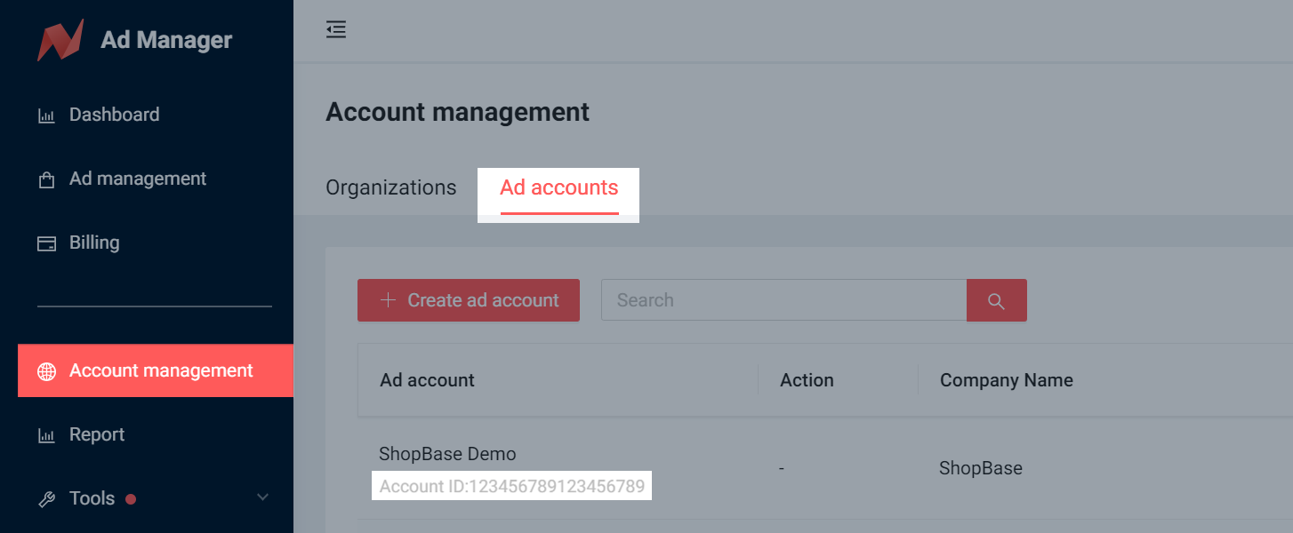The width and height of the screenshot is (1293, 533).
Task: Open the ShopBase Demo ad account
Action: click(447, 454)
